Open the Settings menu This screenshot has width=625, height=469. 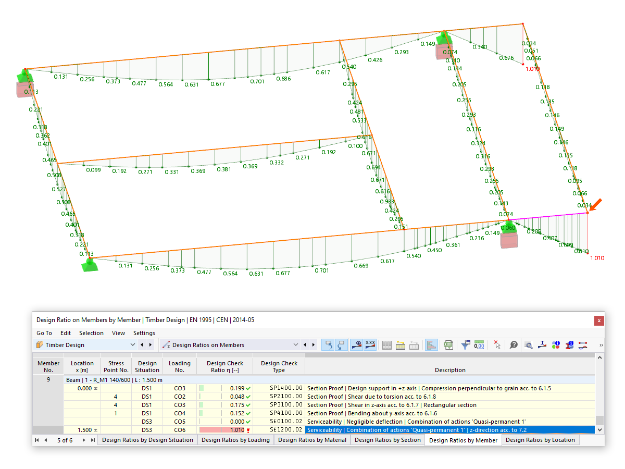pos(144,333)
